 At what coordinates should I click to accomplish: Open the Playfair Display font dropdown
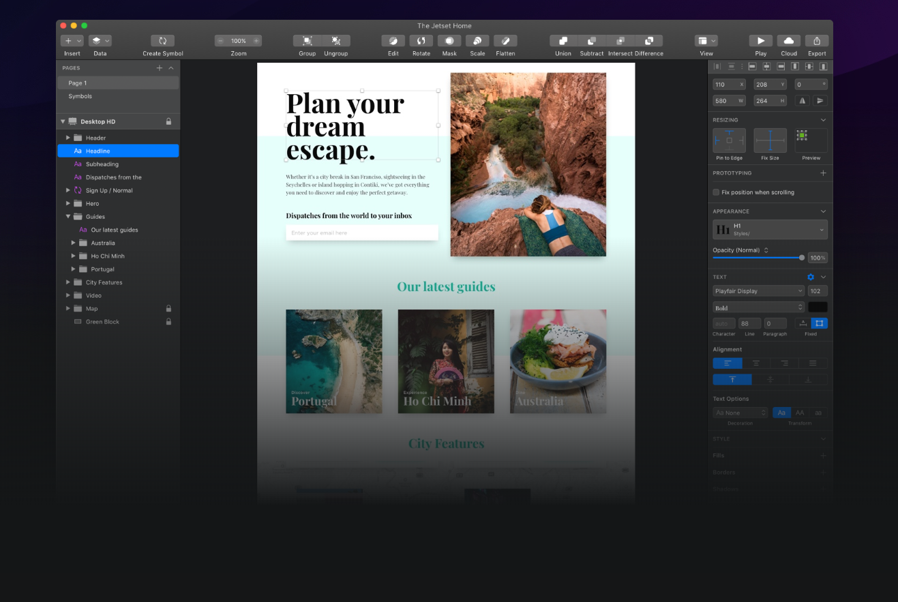point(759,291)
